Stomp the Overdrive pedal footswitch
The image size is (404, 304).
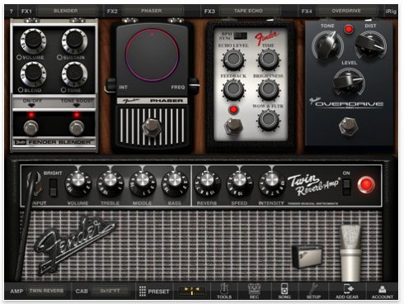[349, 126]
